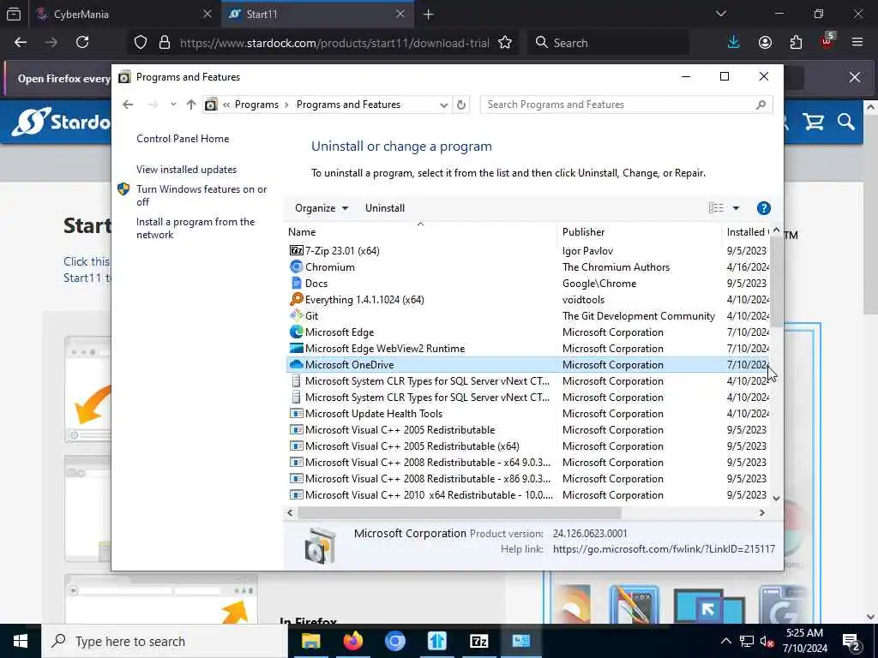Click Search Programs and Features box

tap(626, 105)
